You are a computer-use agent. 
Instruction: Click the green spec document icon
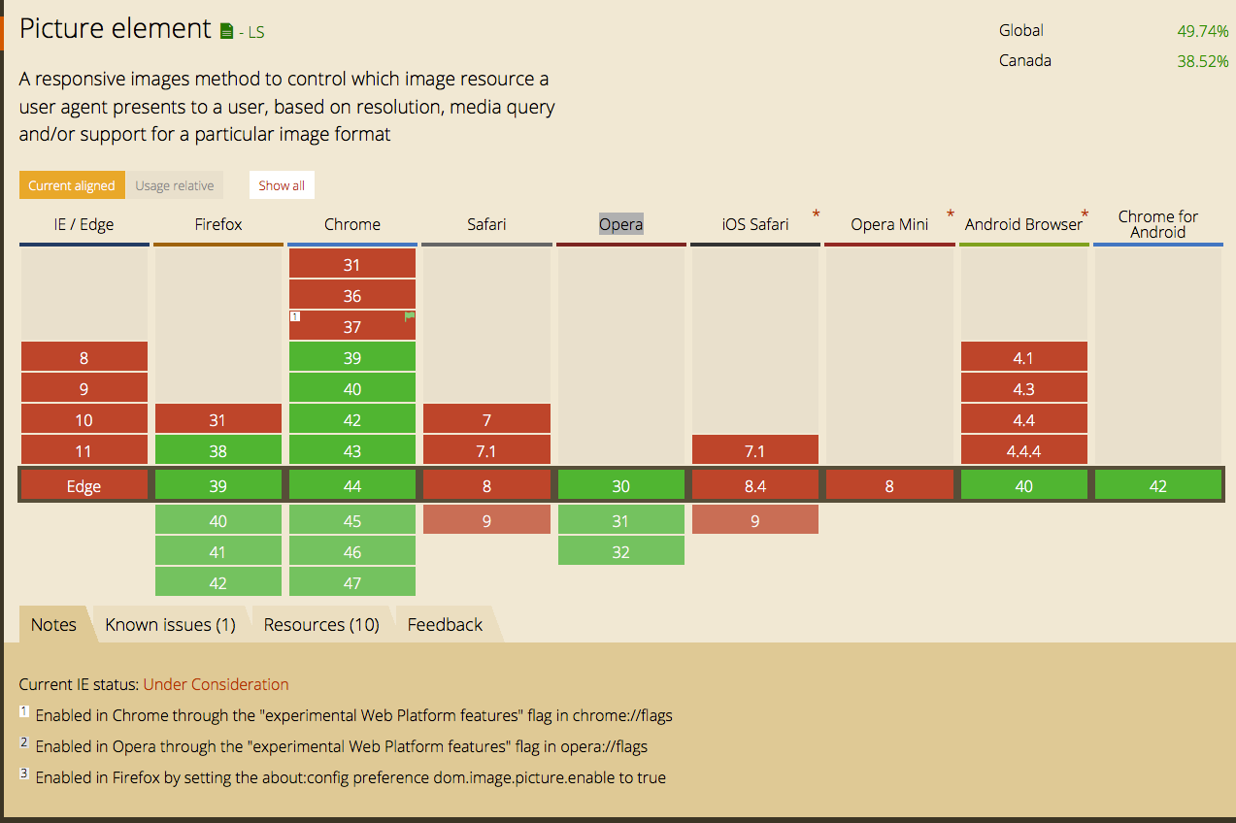pyautogui.click(x=227, y=31)
